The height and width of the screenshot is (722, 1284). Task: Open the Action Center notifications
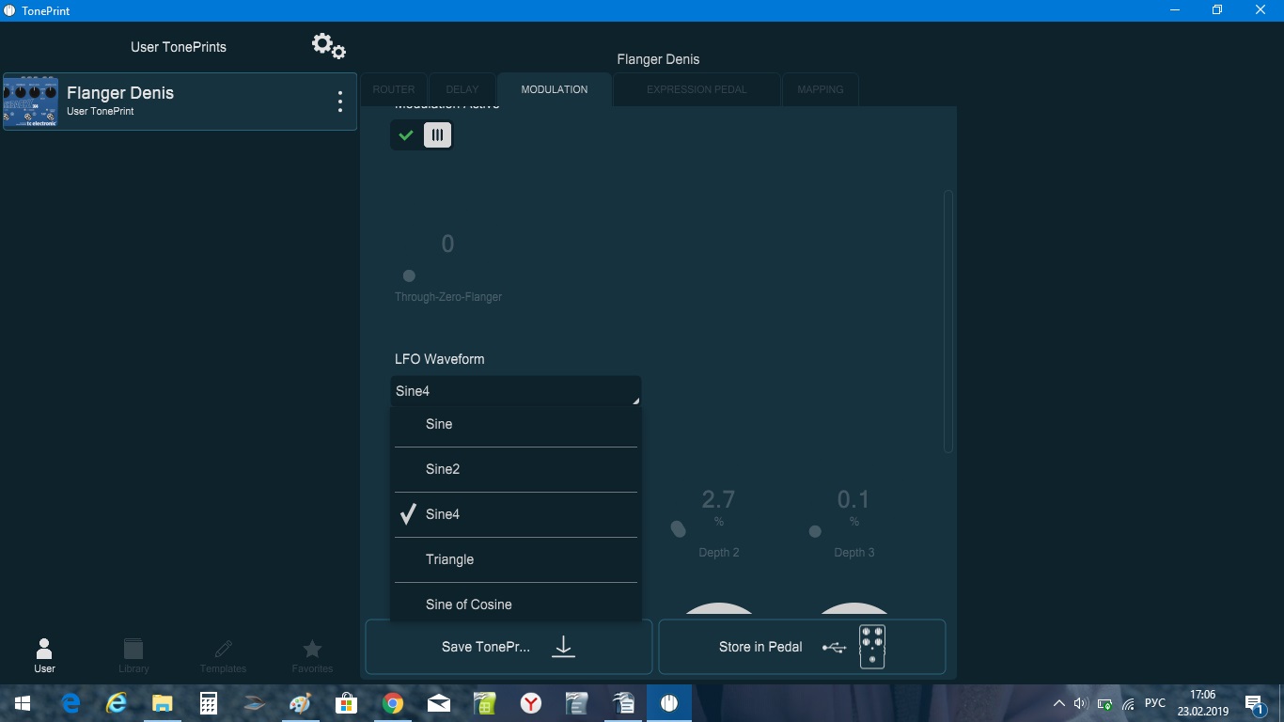(1256, 703)
